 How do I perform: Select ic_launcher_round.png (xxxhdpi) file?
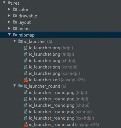tap(59, 118)
